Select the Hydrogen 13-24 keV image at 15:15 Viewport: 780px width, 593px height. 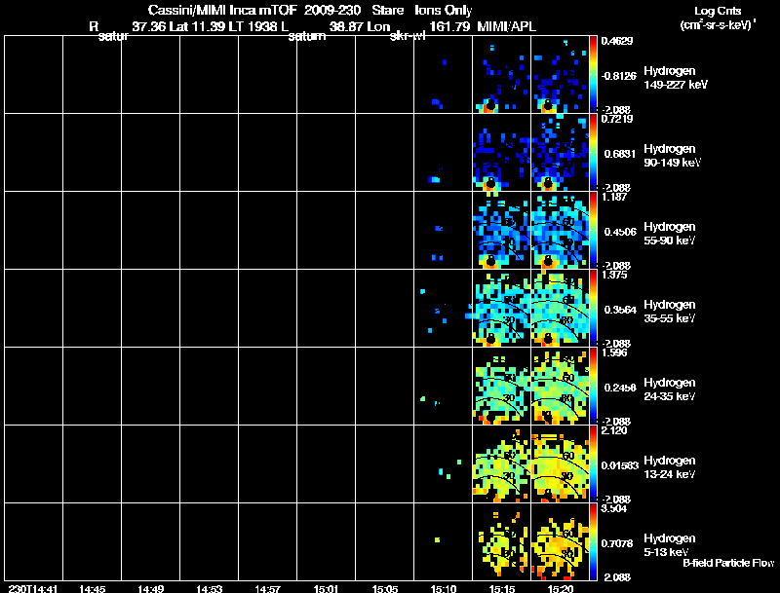pos(501,463)
